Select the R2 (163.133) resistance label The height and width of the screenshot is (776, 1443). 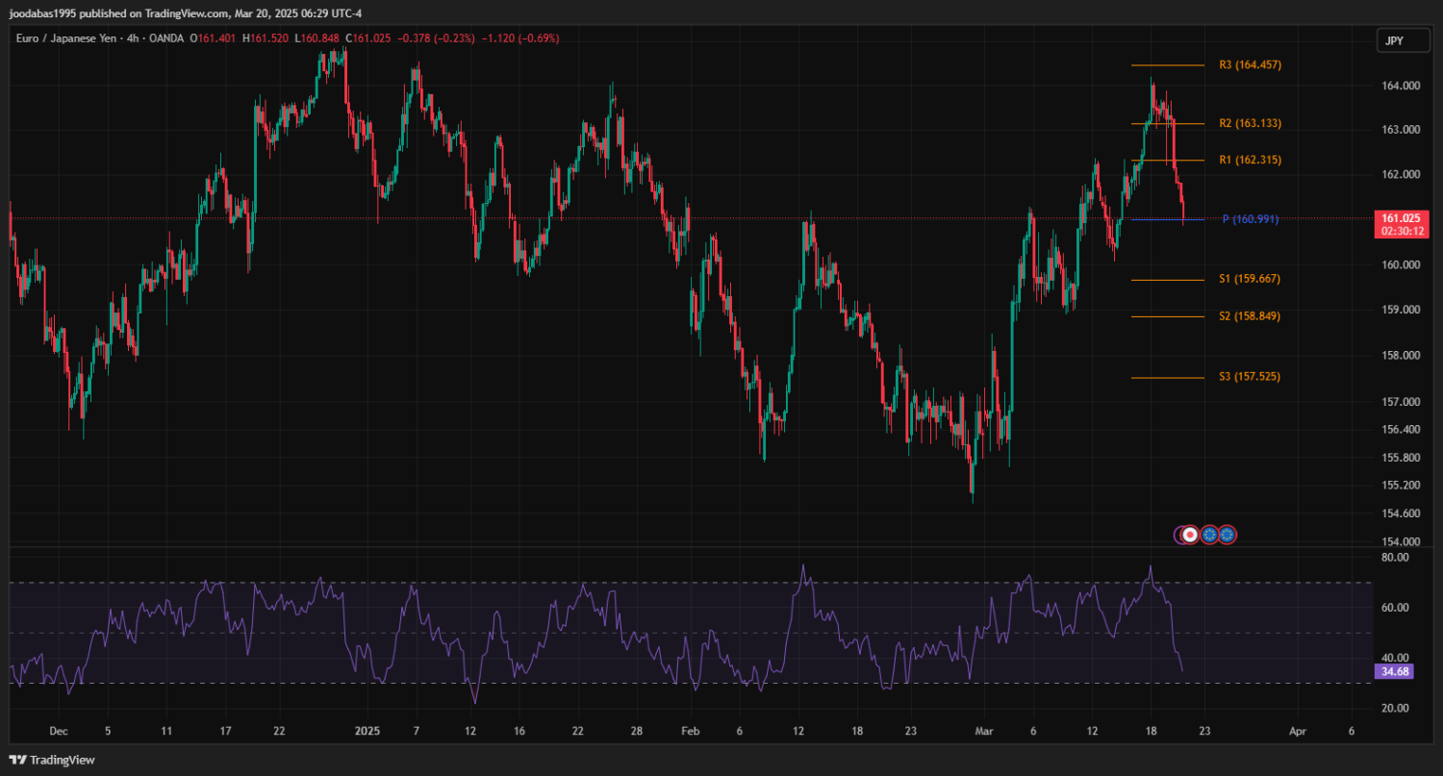click(1250, 124)
